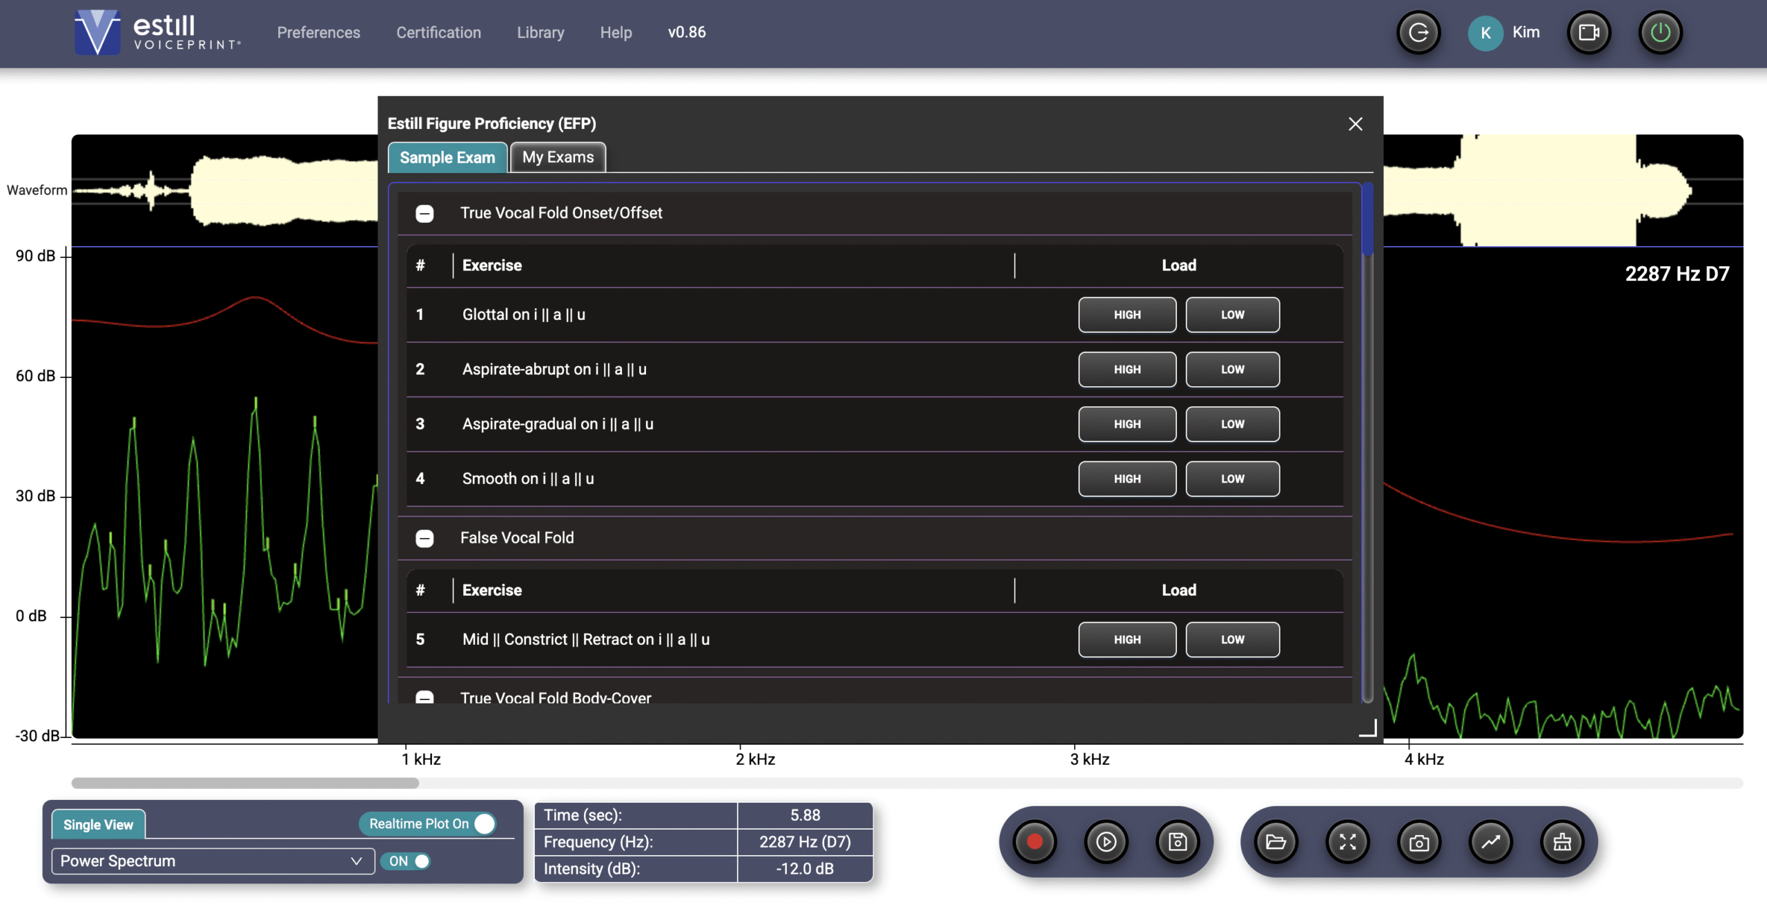This screenshot has width=1767, height=911.
Task: Click the Time (sec) value 5.88
Action: pos(805,814)
